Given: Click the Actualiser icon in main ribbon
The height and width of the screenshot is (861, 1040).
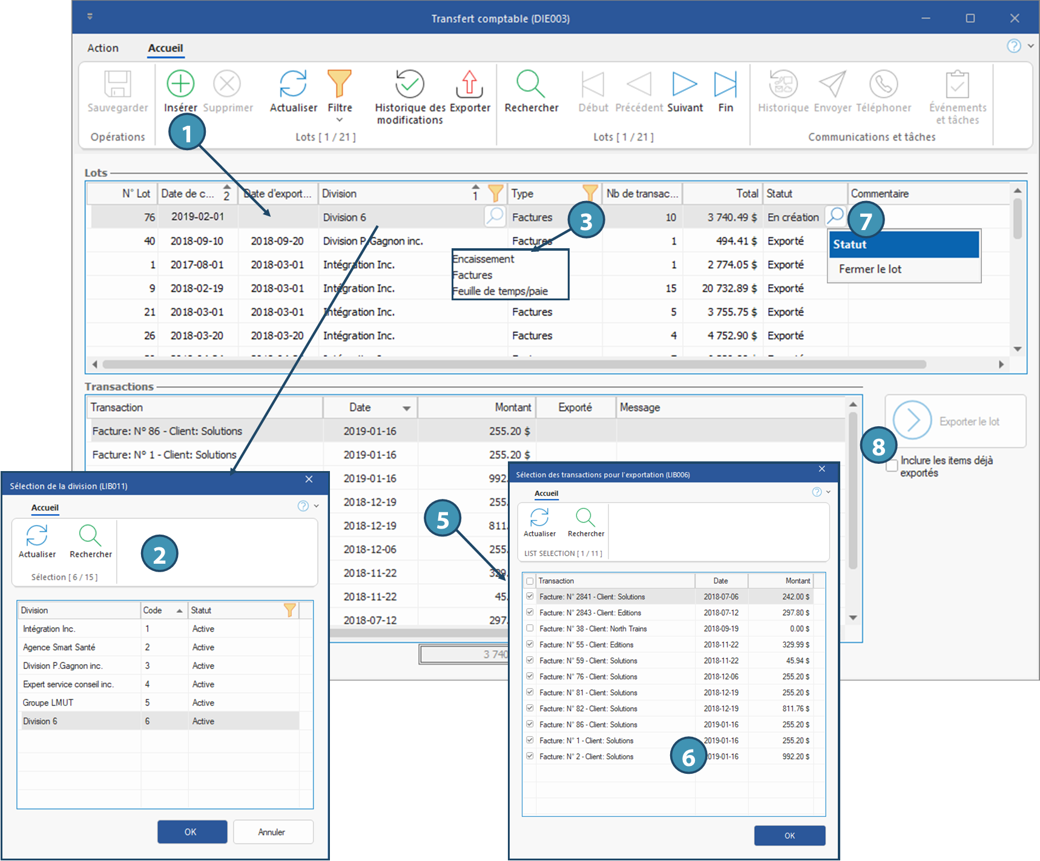Looking at the screenshot, I should [293, 84].
